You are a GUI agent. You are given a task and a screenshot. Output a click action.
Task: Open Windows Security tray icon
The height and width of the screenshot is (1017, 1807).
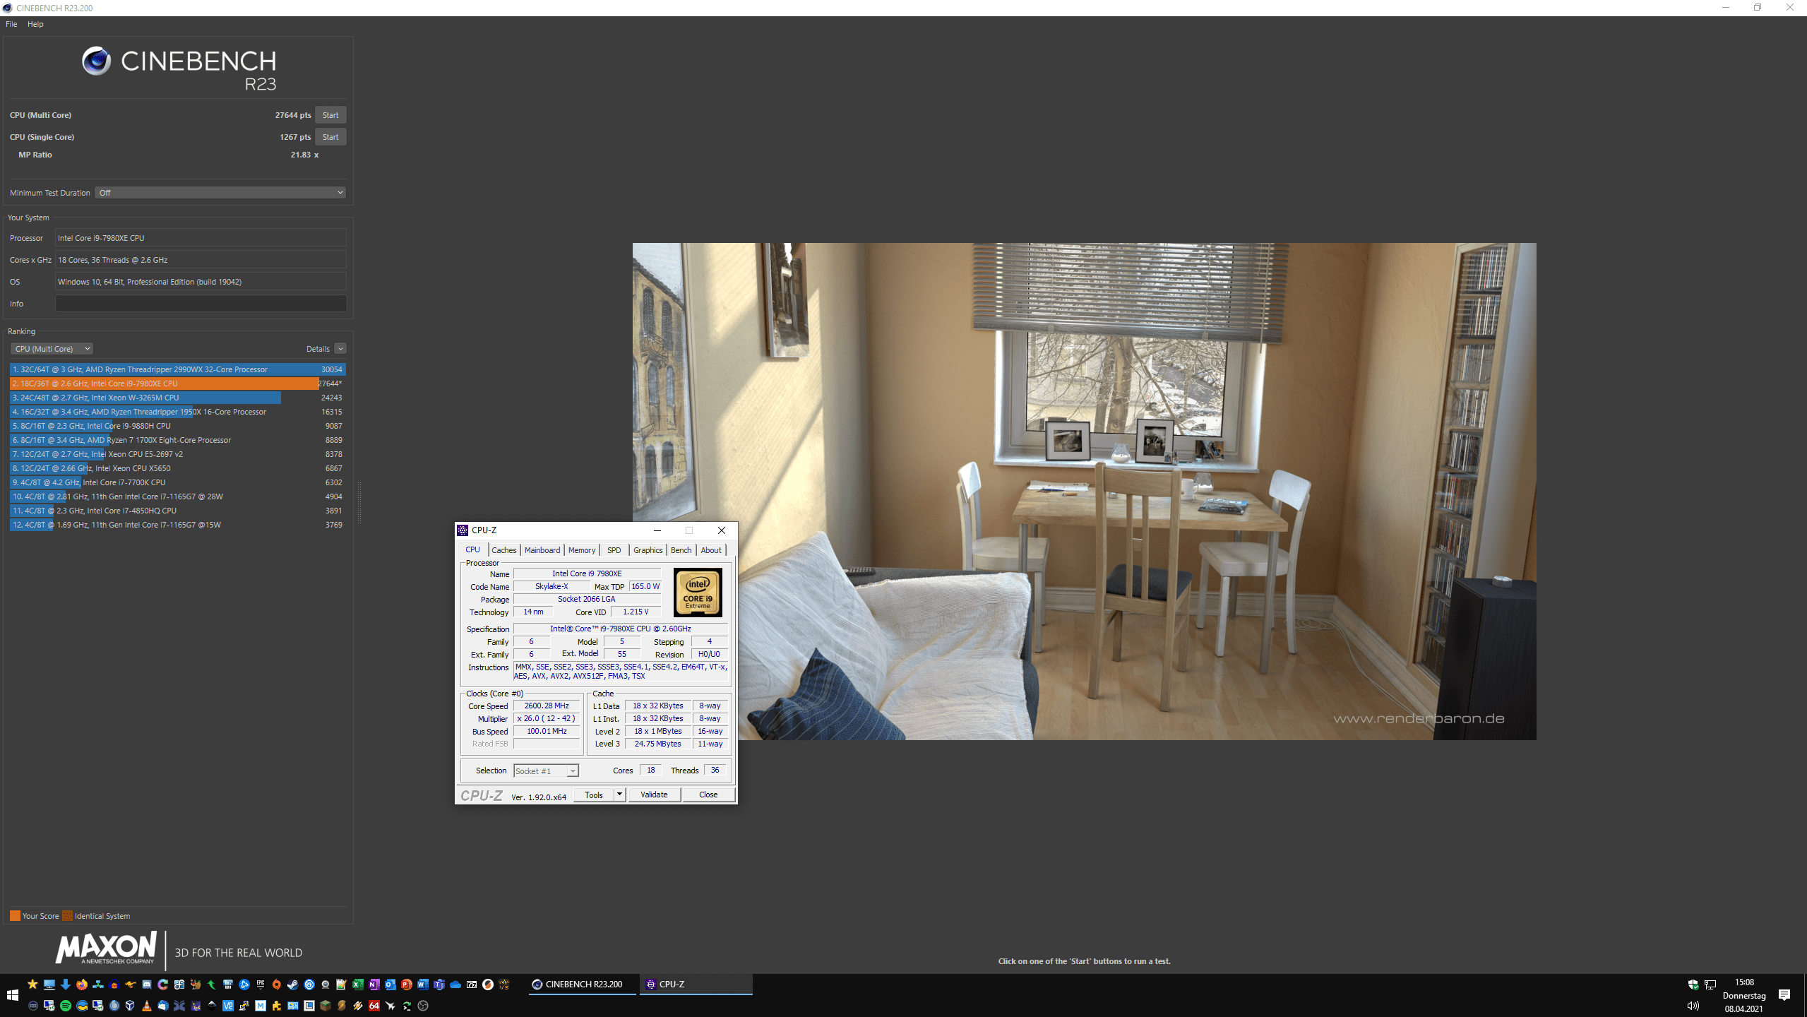click(x=1693, y=985)
